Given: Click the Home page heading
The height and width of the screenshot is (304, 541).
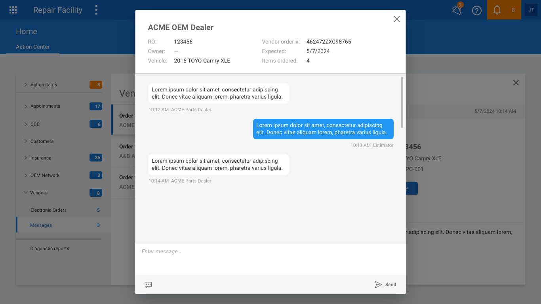Looking at the screenshot, I should click(x=27, y=31).
